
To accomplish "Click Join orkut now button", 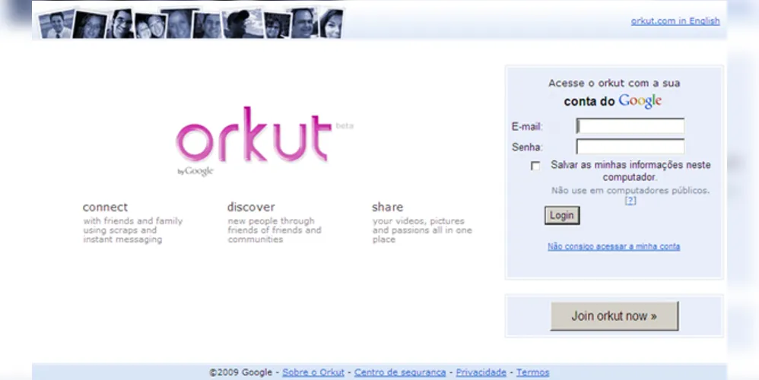I will click(615, 316).
